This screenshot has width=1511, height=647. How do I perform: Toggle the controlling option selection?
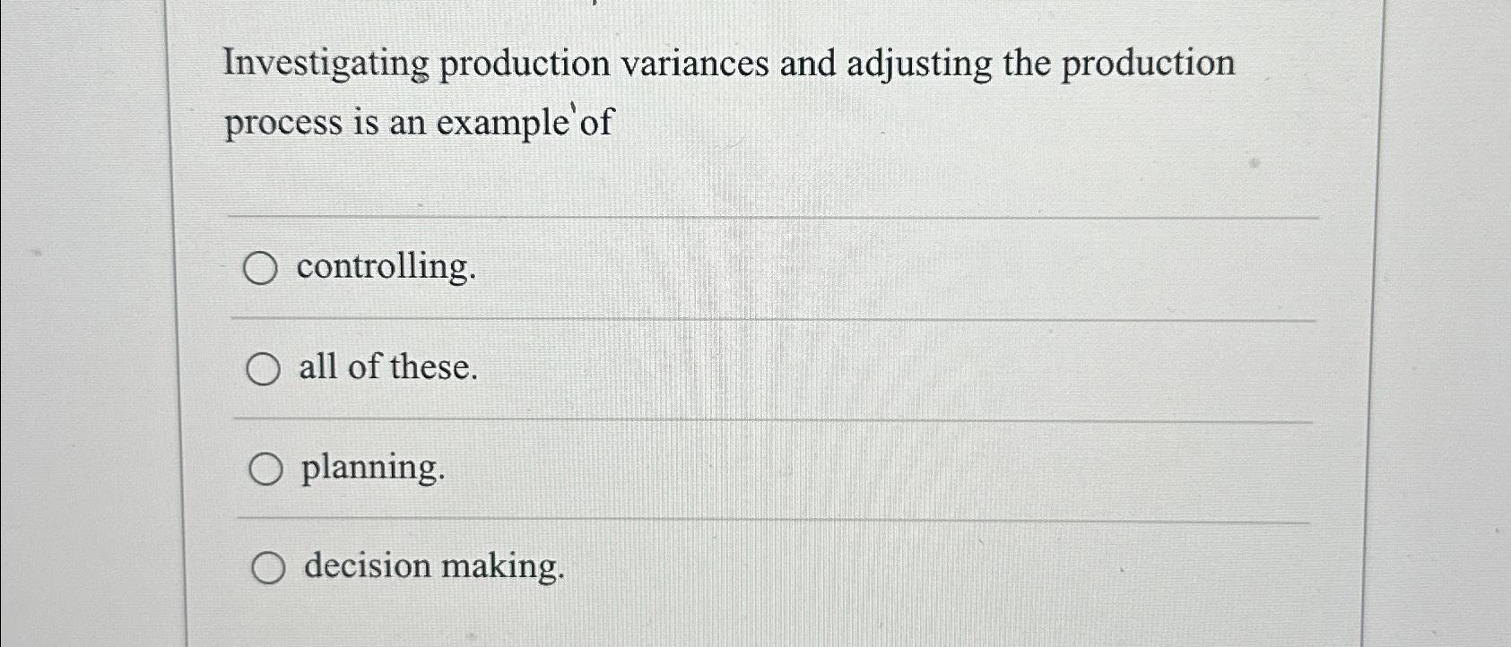tap(264, 268)
